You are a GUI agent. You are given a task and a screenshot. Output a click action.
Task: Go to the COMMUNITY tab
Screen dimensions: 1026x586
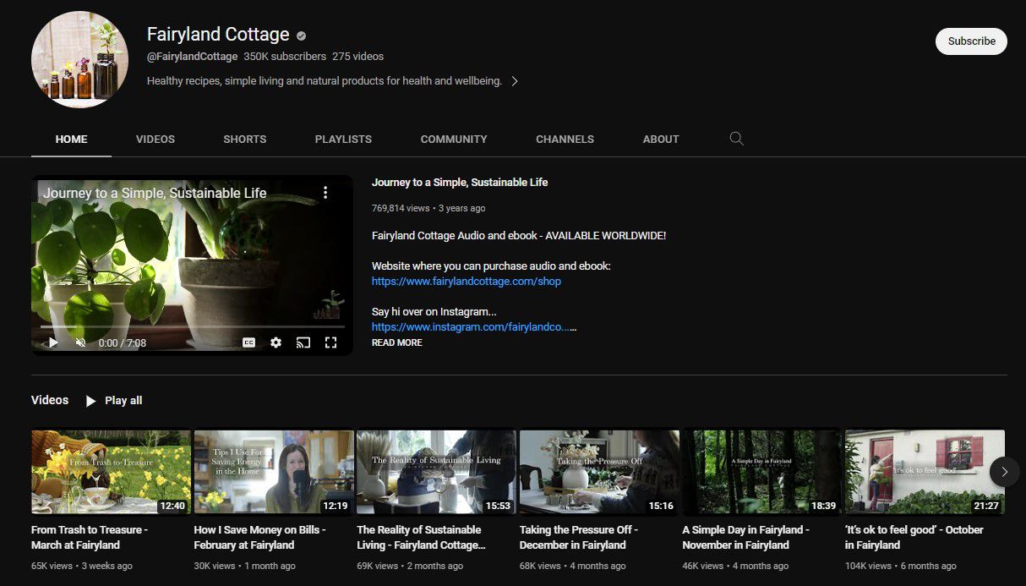pos(454,139)
